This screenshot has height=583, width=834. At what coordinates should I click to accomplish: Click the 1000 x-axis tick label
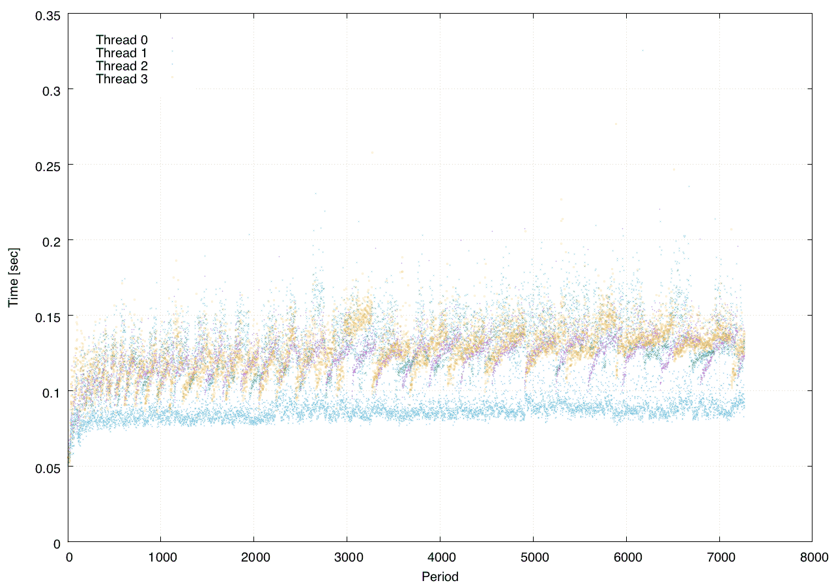[x=162, y=556]
